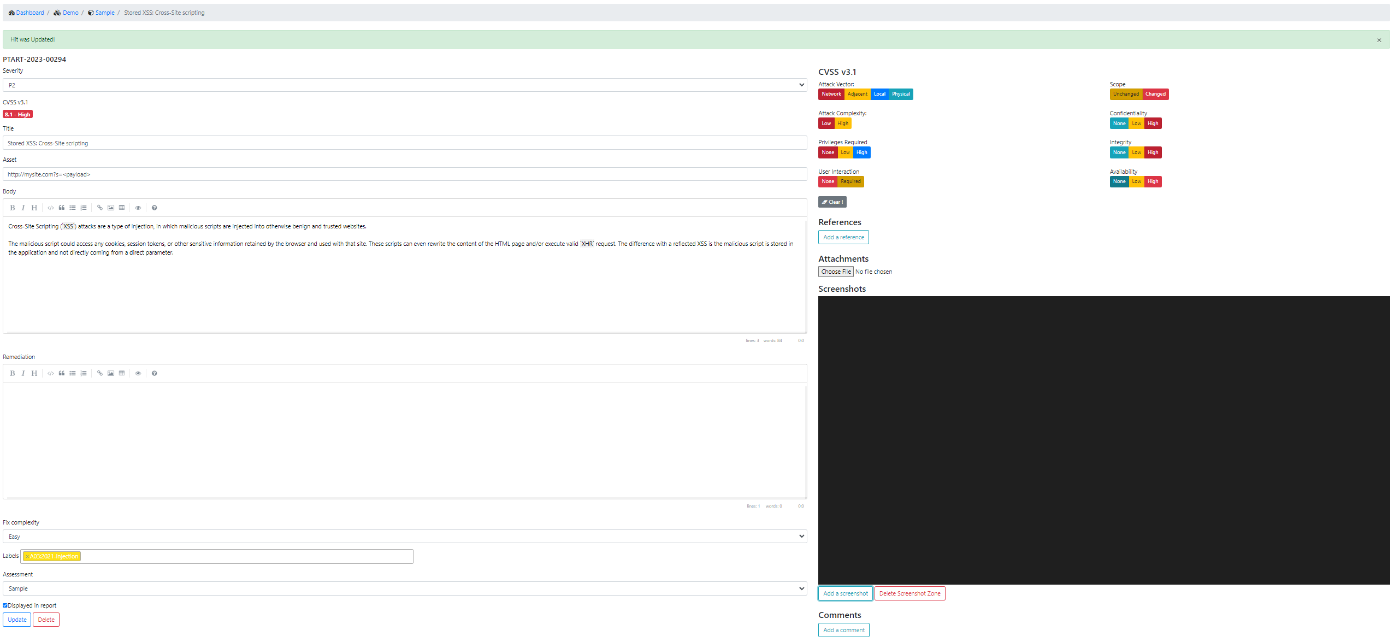This screenshot has width=1394, height=642.
Task: Click the Update button
Action: coord(17,620)
